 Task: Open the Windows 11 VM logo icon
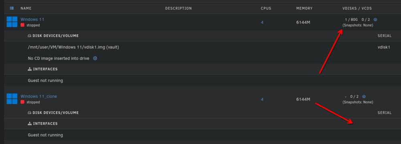coord(12,22)
